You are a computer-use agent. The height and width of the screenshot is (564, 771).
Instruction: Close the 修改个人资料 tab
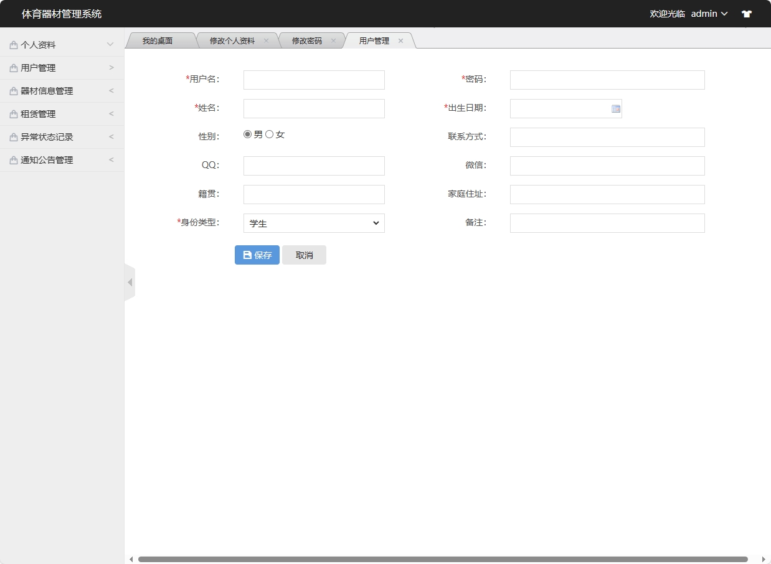point(267,40)
